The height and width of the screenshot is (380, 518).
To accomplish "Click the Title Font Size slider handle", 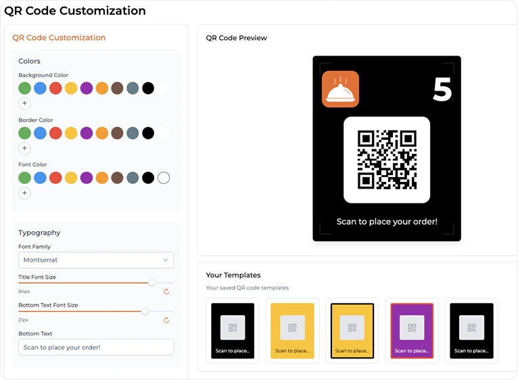I will pos(151,283).
